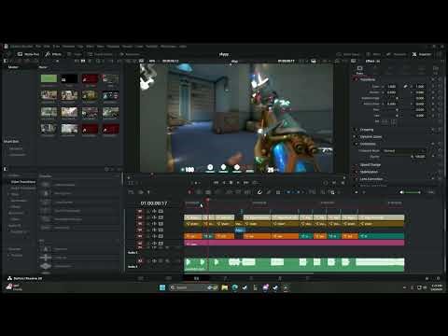Switch to the Cut page tab
Image resolution: width=448 pixels, height=336 pixels.
coord(168,278)
